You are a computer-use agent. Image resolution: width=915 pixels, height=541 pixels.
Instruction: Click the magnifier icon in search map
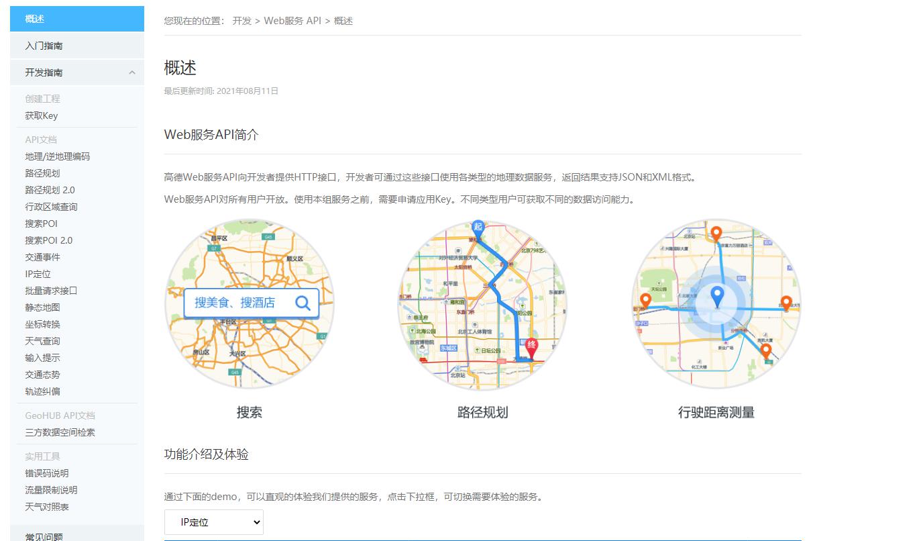tap(303, 303)
